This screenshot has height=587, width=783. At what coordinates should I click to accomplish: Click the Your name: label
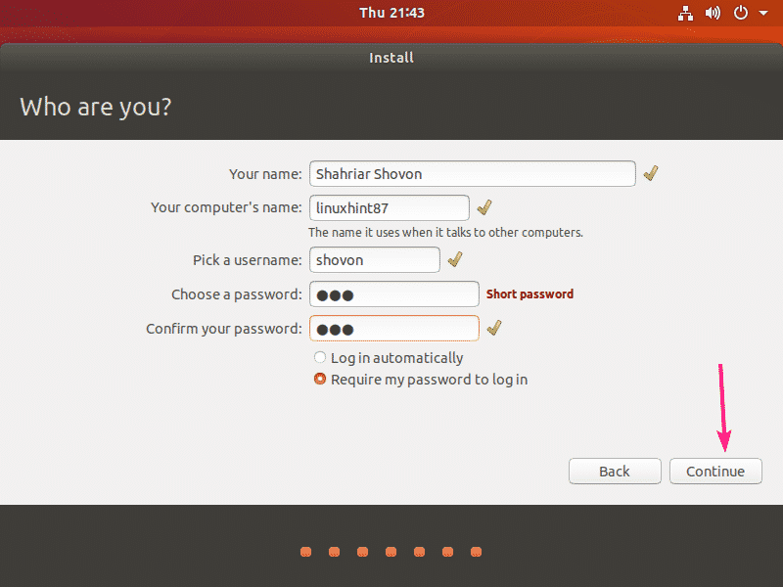[x=265, y=174]
